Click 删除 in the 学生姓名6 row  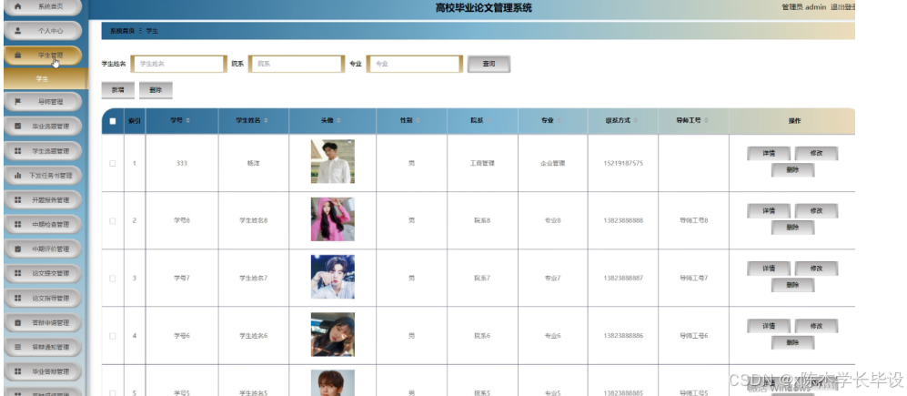pos(792,342)
